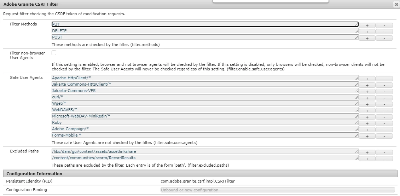
Task: Click plus next to the curl/* agent
Action: click(x=367, y=98)
